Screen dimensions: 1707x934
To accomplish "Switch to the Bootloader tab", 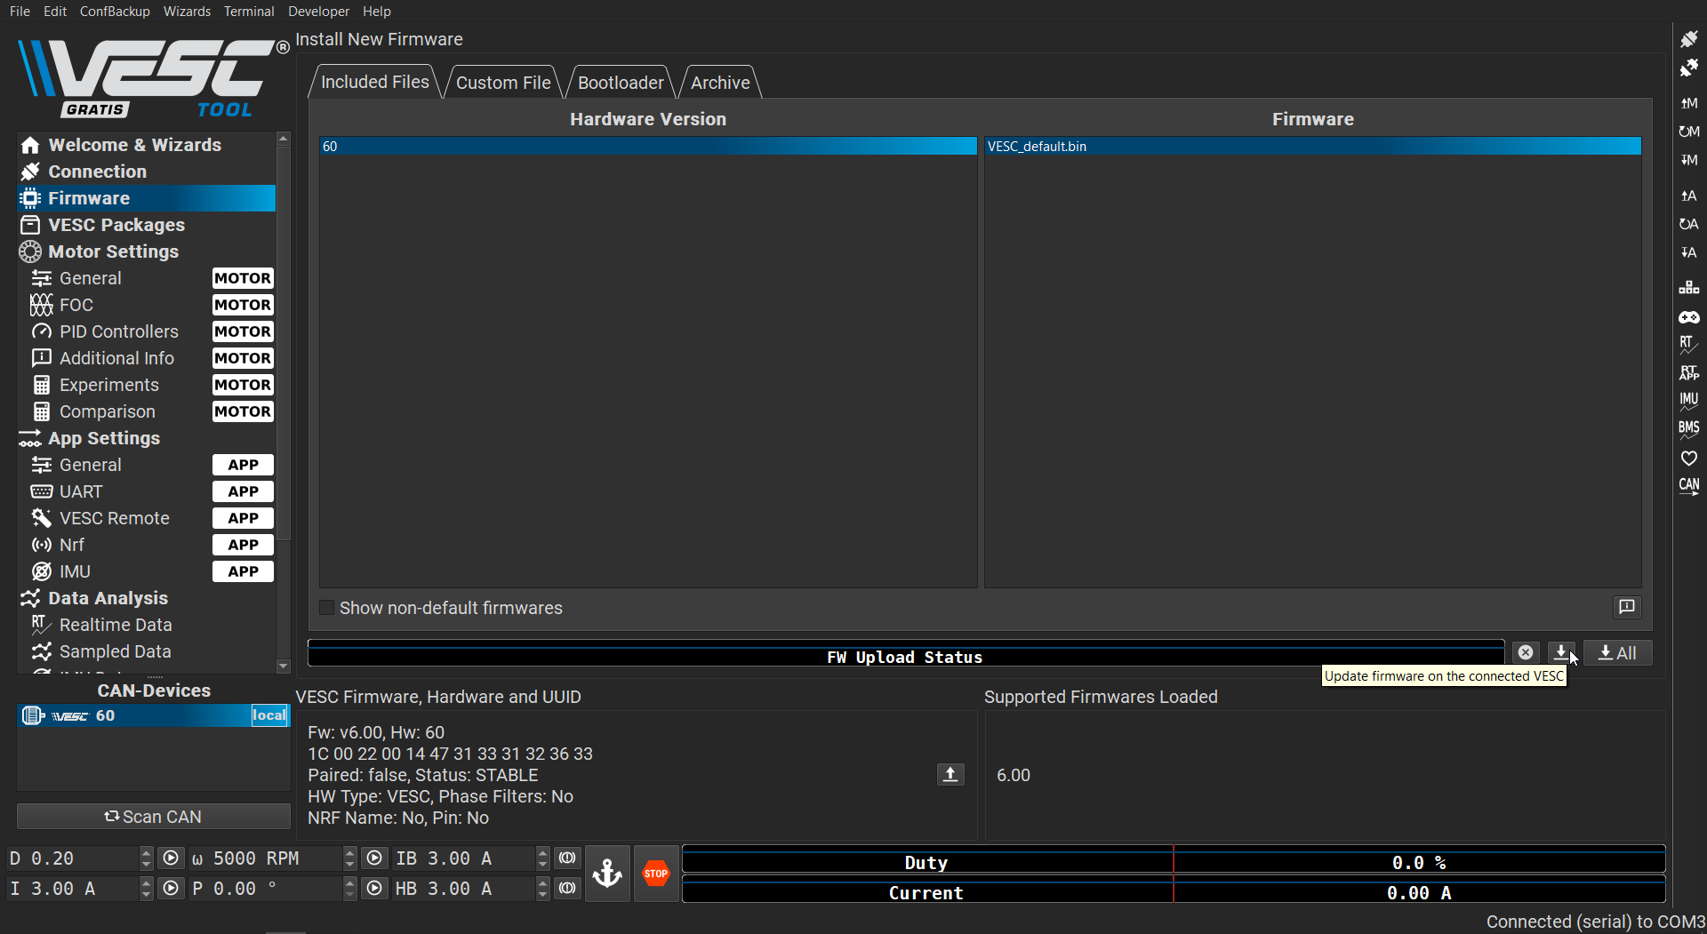I will [x=621, y=83].
